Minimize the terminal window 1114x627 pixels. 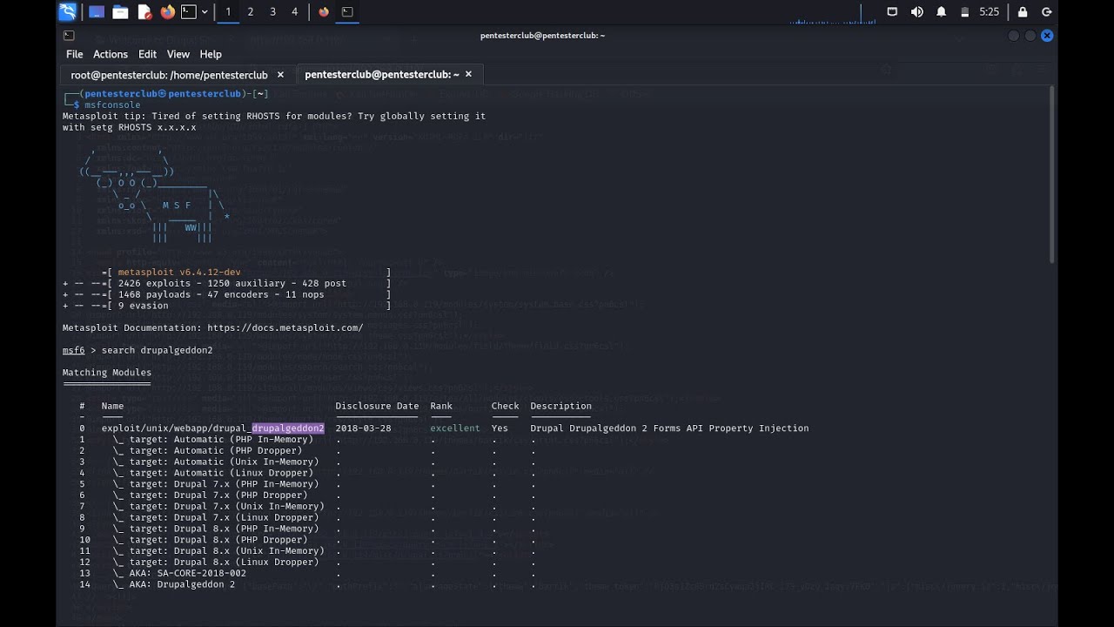point(1013,36)
